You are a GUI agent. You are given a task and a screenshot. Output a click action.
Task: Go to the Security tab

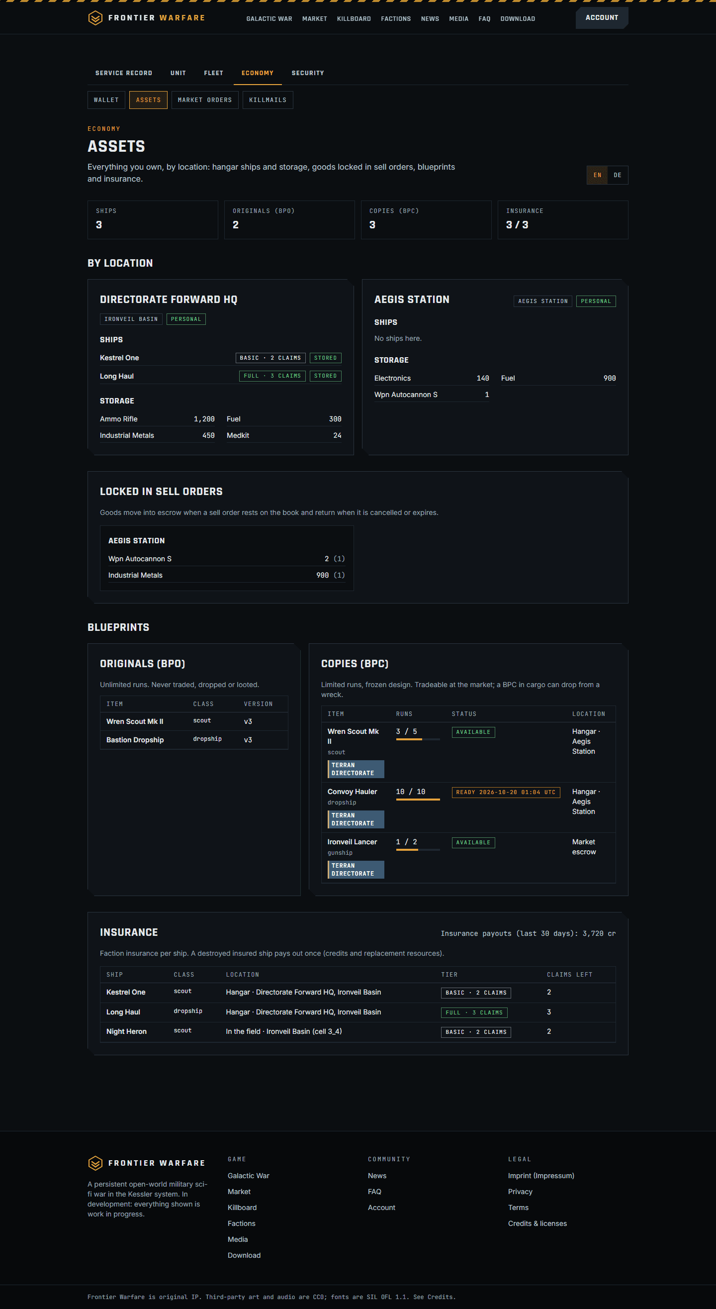(308, 73)
